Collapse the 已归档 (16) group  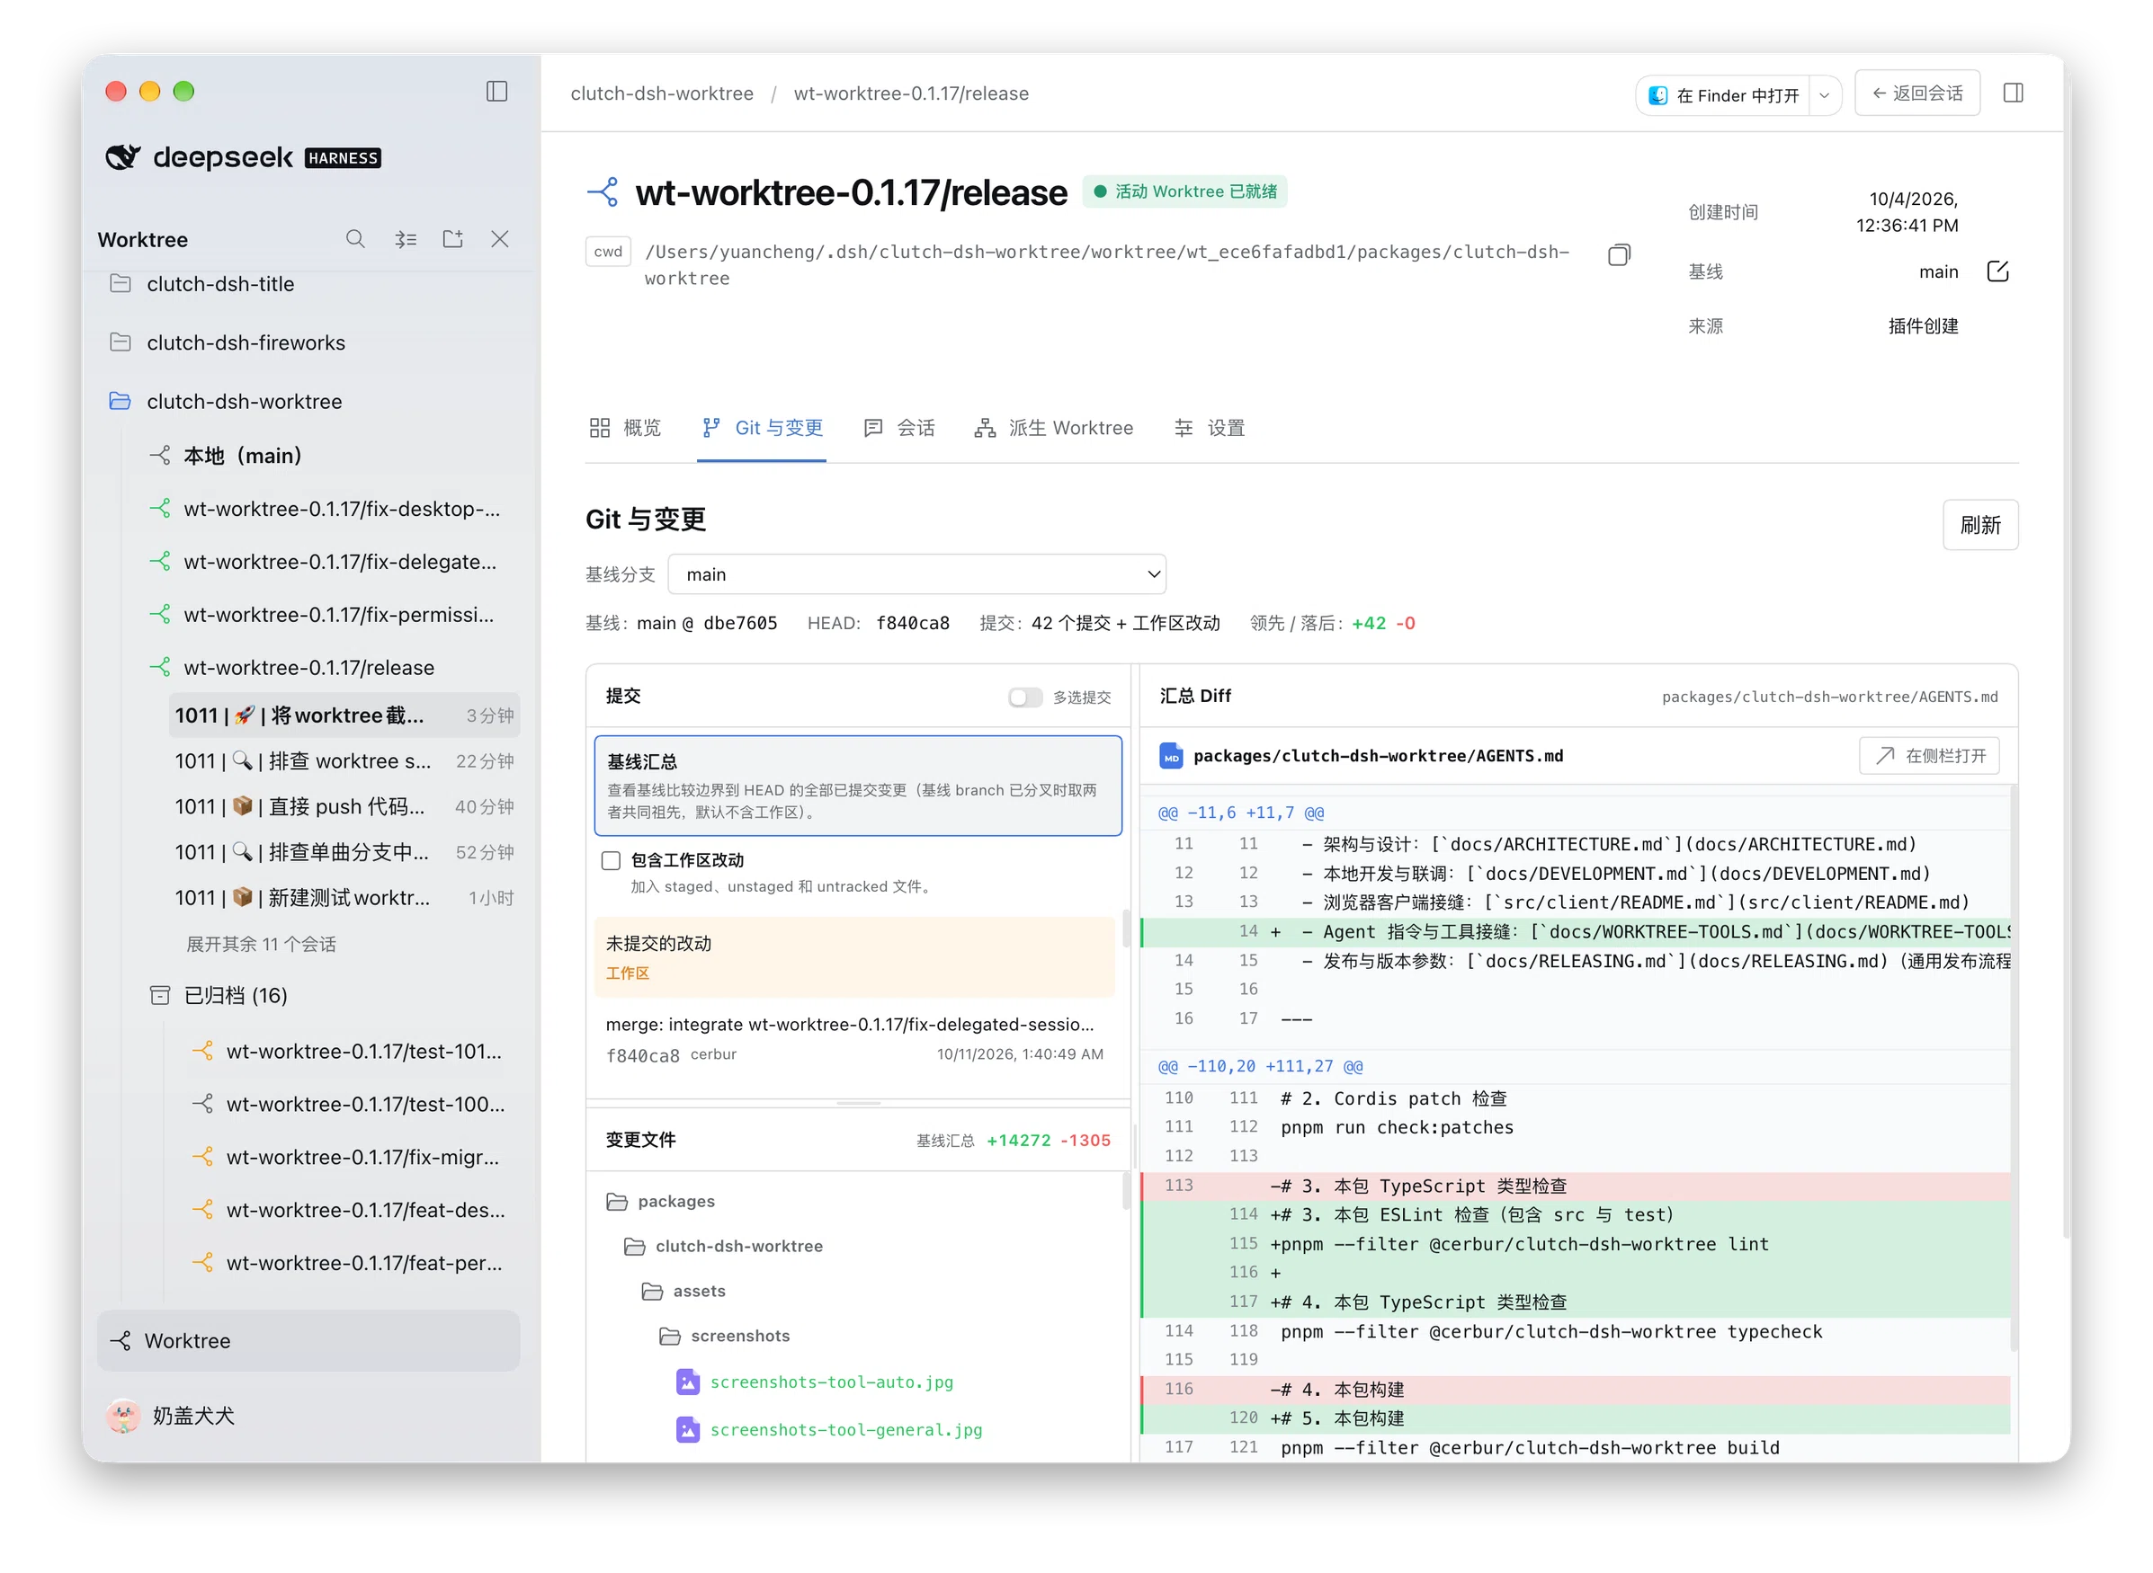pos(236,995)
